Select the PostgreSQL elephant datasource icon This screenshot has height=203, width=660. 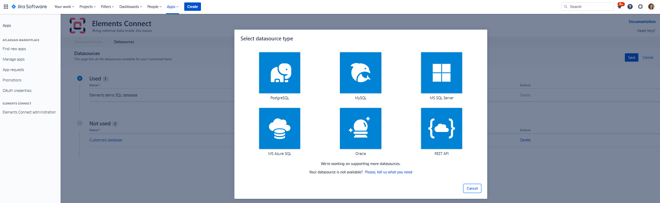tap(279, 73)
